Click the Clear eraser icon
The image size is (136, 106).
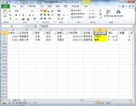tap(100, 17)
